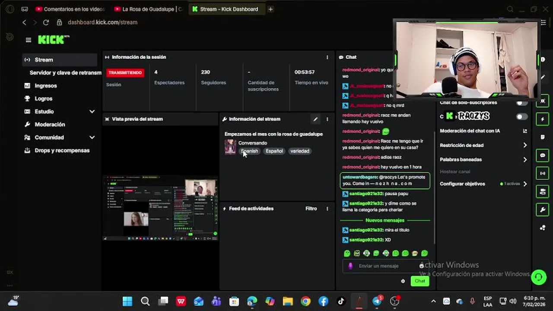553x311 pixels.
Task: Click the screen-host icon above the wrench
Action: click(x=543, y=192)
